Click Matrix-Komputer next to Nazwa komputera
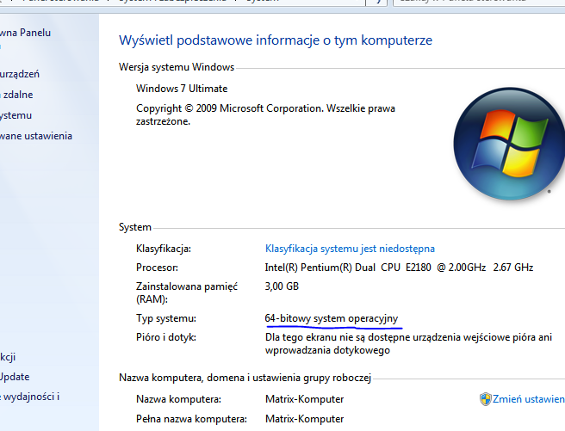Screen dimensions: 565x431 click(304, 399)
